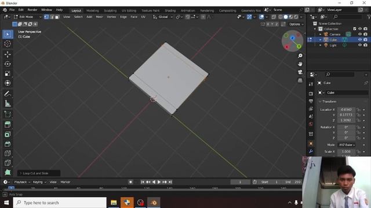Open the Tool properties tab
The image size is (371, 208).
311,84
